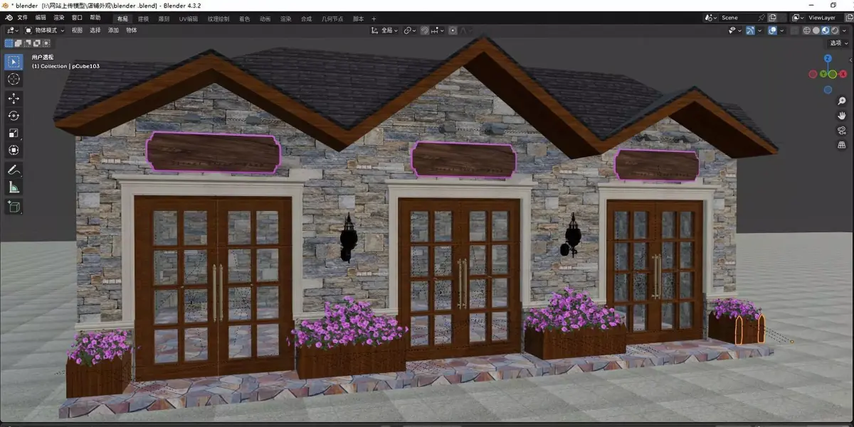Toggle show overlays button
Viewport: 854px width, 427px height.
point(772,31)
